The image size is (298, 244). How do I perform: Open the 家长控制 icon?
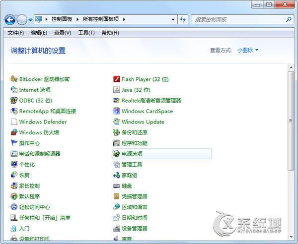pos(14,185)
